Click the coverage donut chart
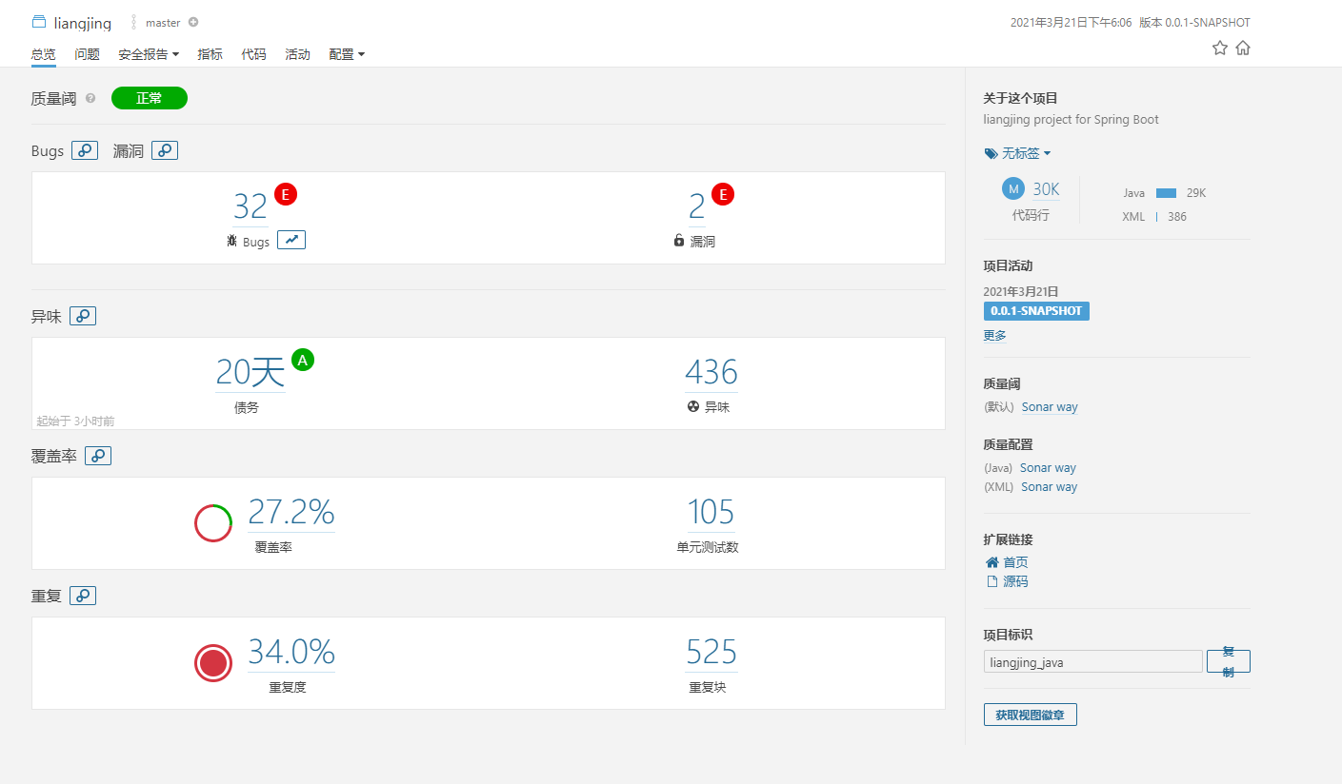Screen dimensions: 1342x784 coord(213,523)
